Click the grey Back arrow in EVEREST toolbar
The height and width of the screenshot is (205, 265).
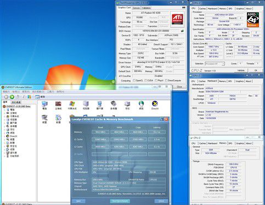(6, 97)
